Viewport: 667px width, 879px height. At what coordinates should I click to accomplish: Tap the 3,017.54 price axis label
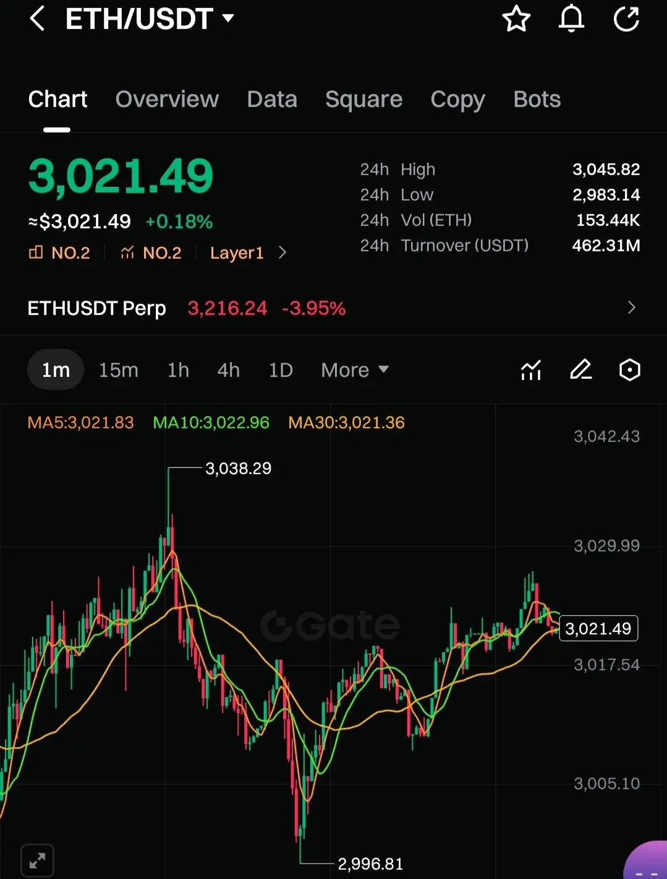click(x=606, y=665)
